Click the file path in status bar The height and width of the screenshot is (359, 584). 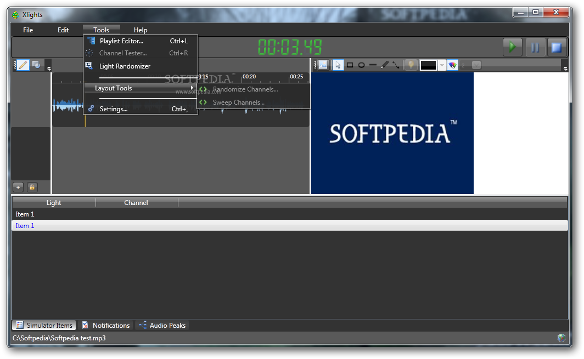(x=59, y=338)
